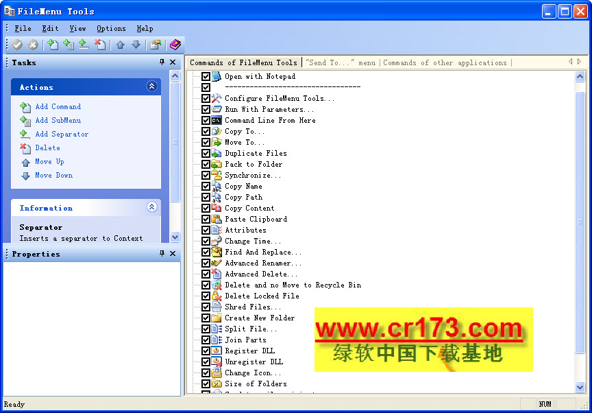Uncheck the Run With Parameters checkbox
The height and width of the screenshot is (413, 592).
pyautogui.click(x=206, y=110)
